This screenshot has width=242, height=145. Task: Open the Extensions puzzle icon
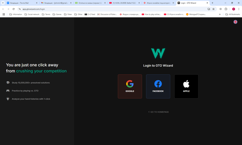(x=226, y=9)
